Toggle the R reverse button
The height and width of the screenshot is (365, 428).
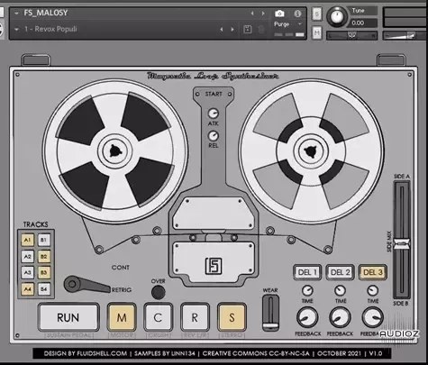(195, 317)
